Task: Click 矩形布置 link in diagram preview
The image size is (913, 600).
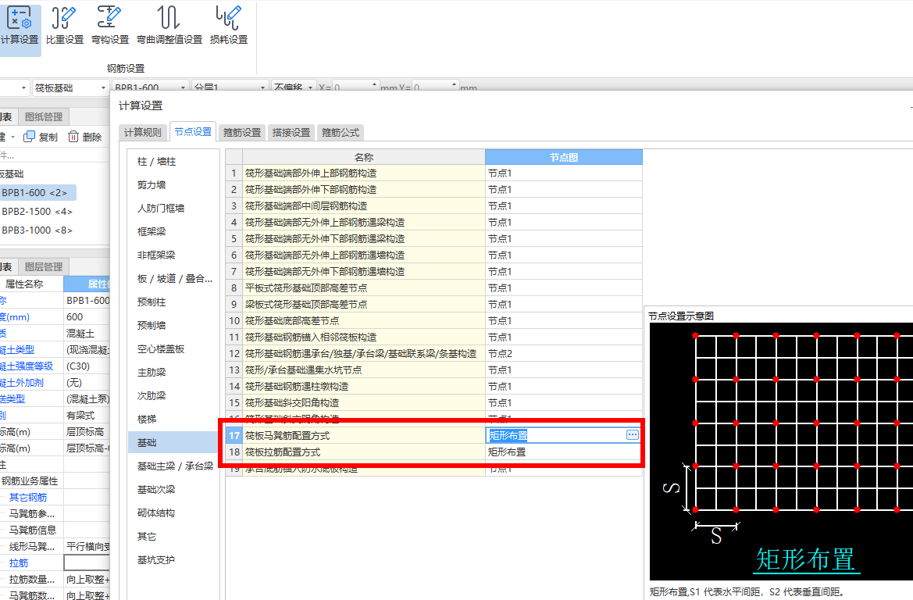Action: click(806, 560)
